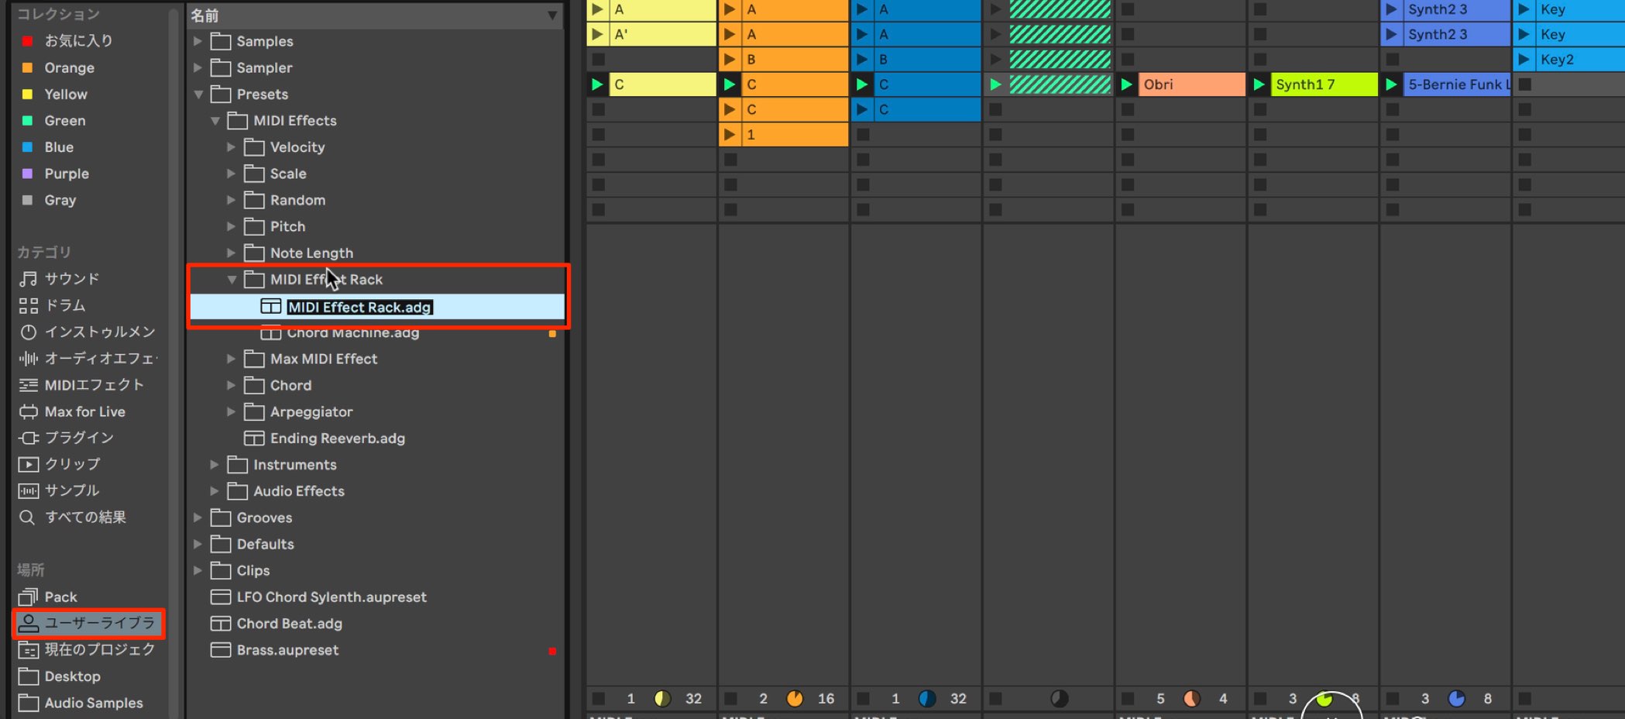Image resolution: width=1625 pixels, height=719 pixels.
Task: Collapse the MIDI Effect Rack folder
Action: tap(232, 280)
